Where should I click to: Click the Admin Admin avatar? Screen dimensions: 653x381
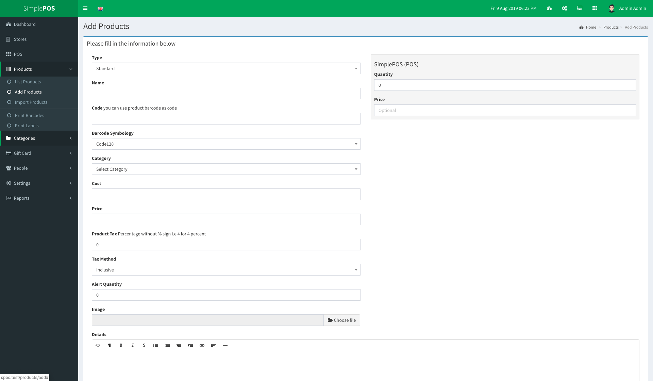pos(612,9)
